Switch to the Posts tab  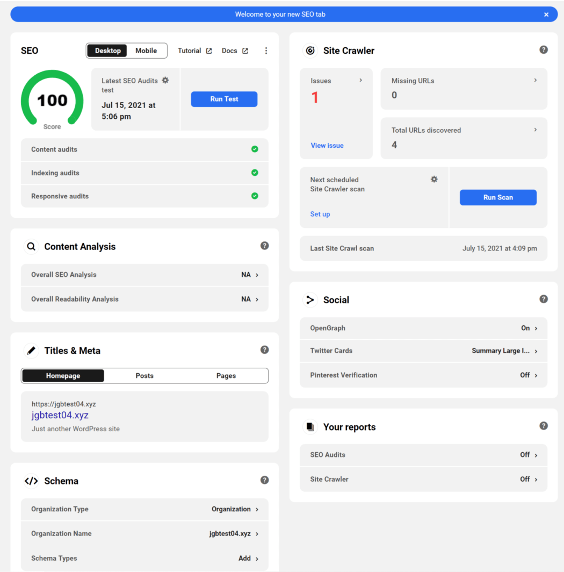tap(144, 375)
